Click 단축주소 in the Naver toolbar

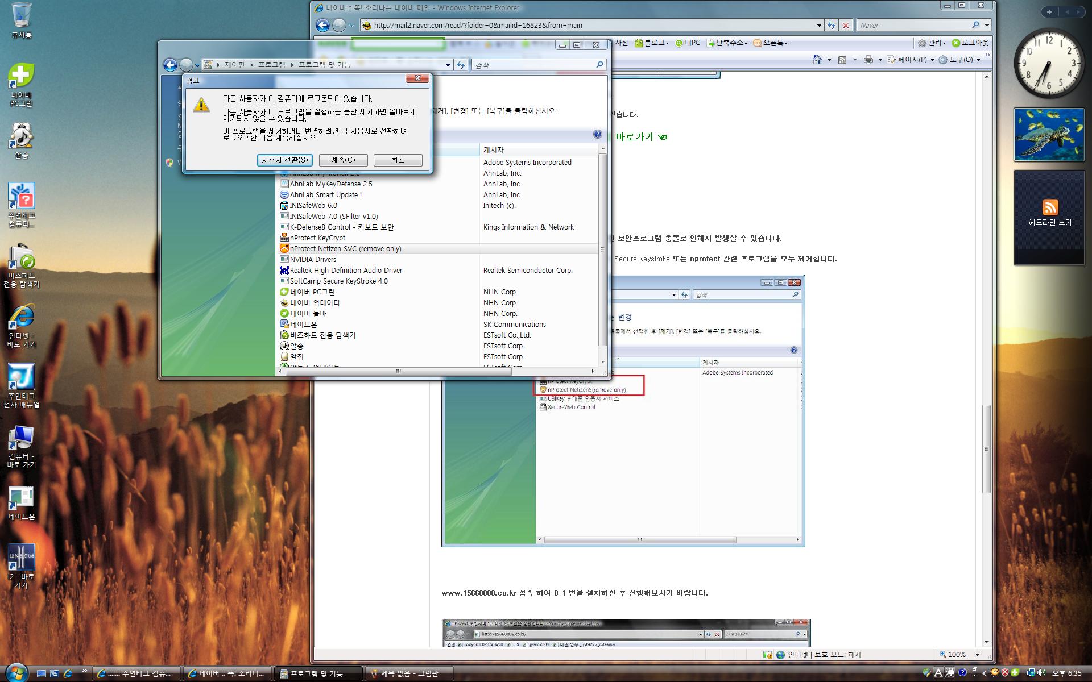727,43
